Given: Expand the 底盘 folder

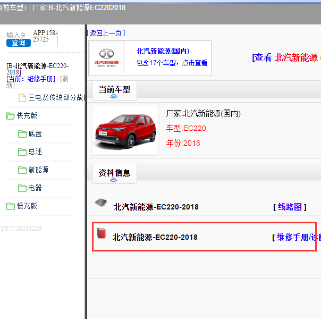Looking at the screenshot, I should (35, 133).
